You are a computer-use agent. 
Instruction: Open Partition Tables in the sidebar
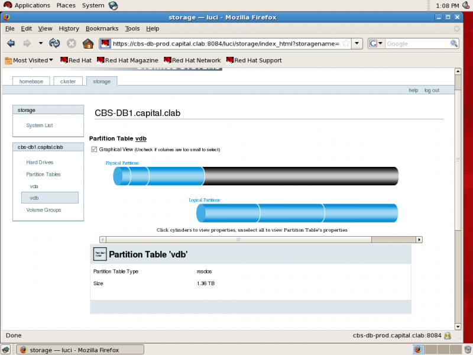[x=43, y=174]
